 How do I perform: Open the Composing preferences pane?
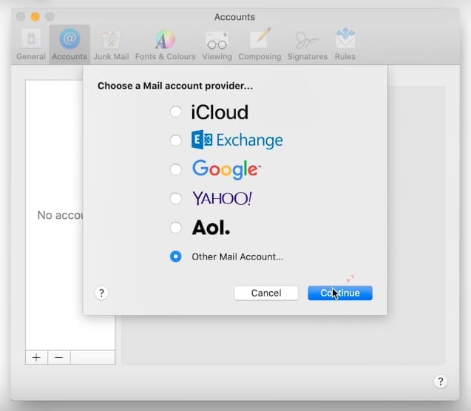[x=260, y=44]
